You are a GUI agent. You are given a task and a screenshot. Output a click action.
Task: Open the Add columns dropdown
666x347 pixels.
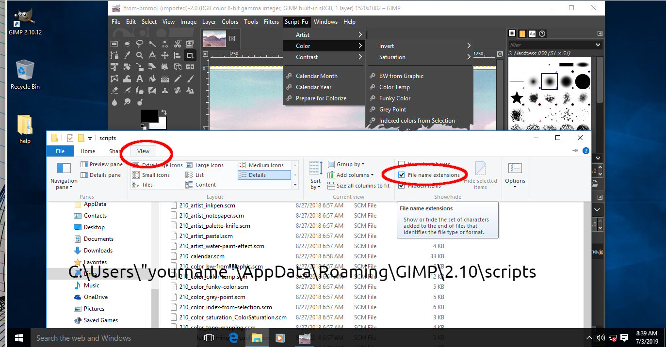[x=351, y=175]
